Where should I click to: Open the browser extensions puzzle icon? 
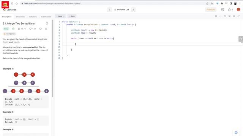[x=222, y=3]
